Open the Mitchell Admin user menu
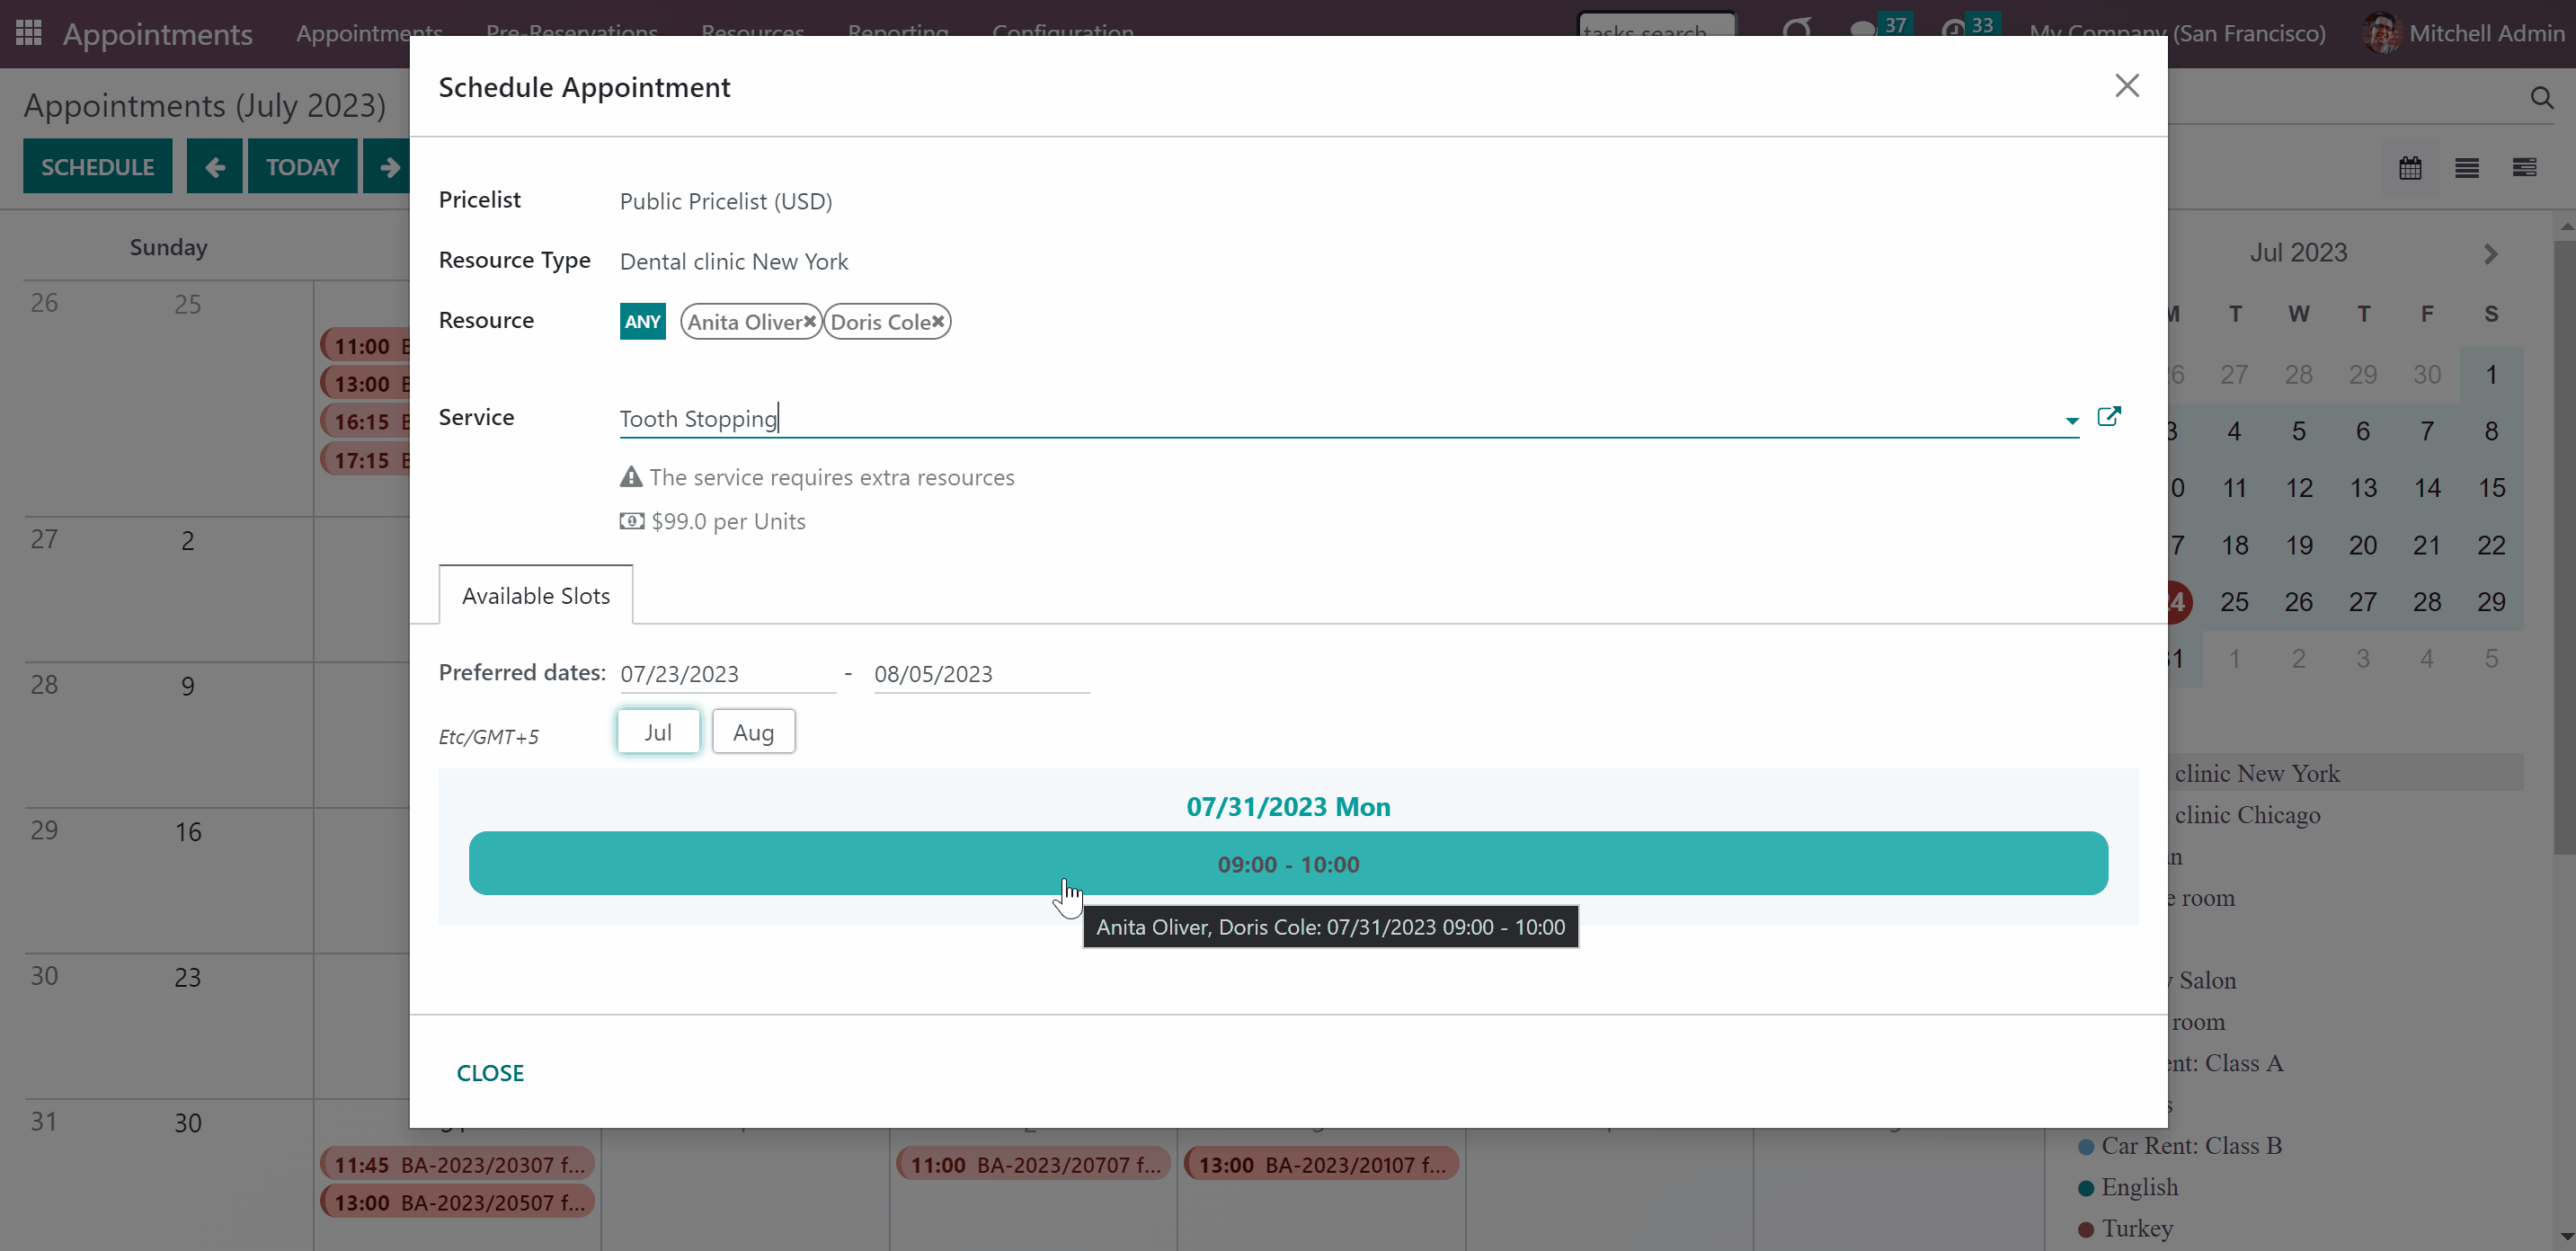Viewport: 2576px width, 1251px height. 2464,33
